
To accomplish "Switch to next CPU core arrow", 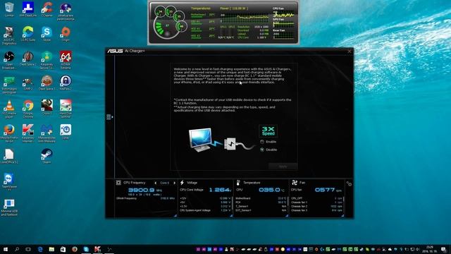I will (174, 183).
